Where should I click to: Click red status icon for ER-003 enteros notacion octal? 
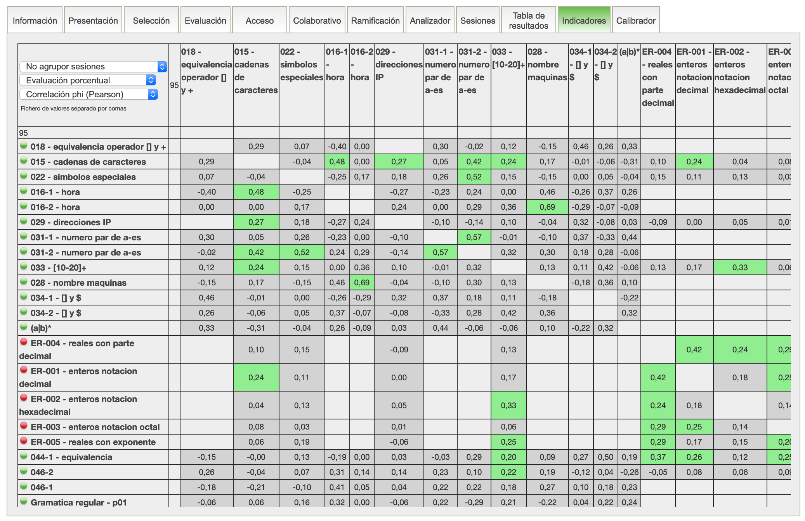pos(24,426)
